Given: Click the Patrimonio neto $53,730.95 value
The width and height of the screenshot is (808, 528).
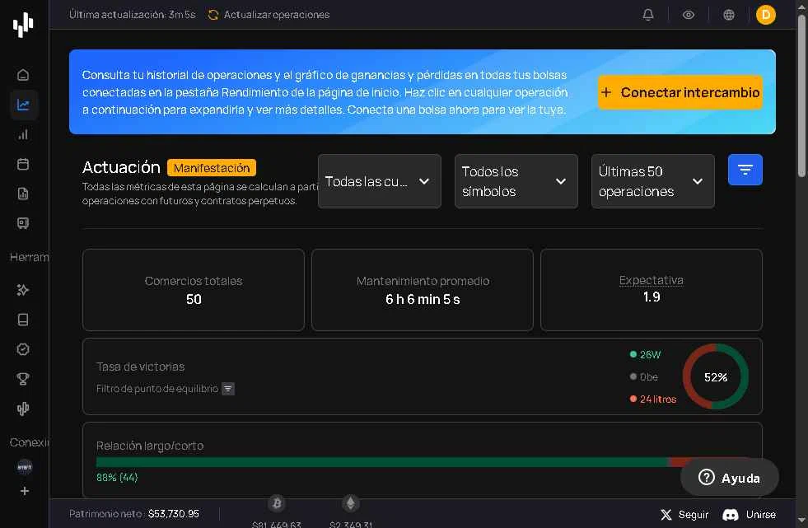Looking at the screenshot, I should (174, 513).
